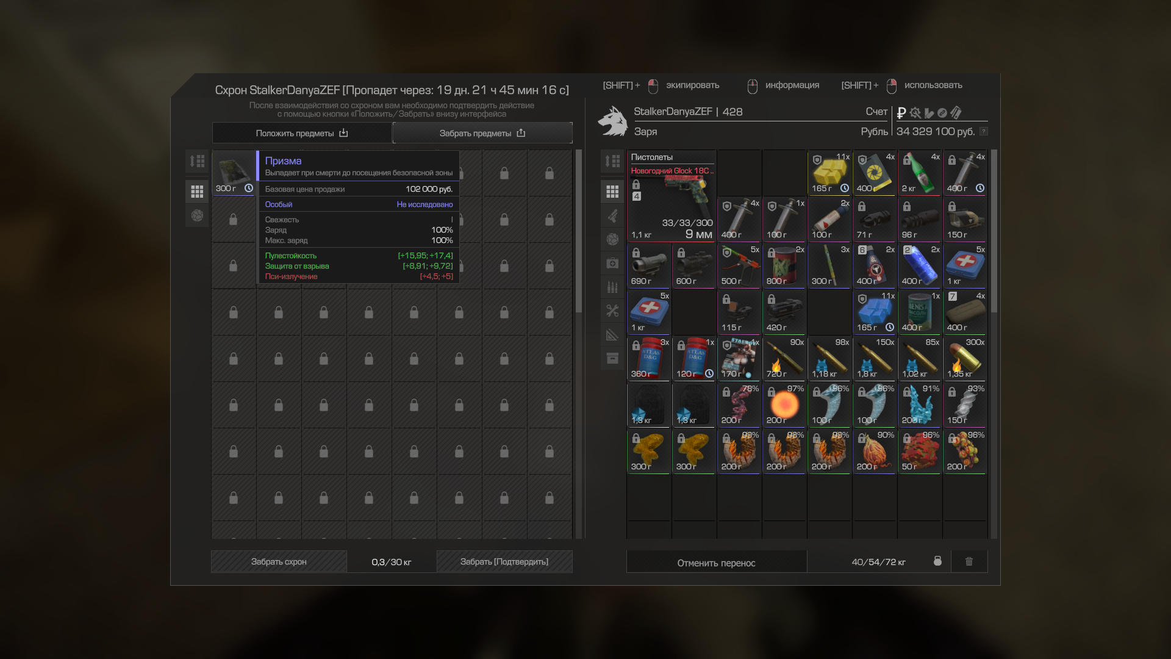Screen dimensions: 1171x659
Task: Select the 600 г scope item
Action: pos(694,265)
